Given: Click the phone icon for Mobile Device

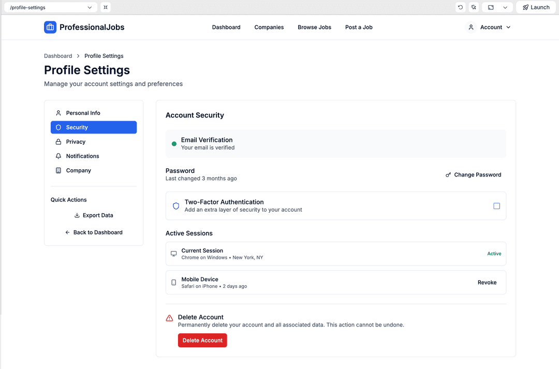Looking at the screenshot, I should [x=174, y=283].
